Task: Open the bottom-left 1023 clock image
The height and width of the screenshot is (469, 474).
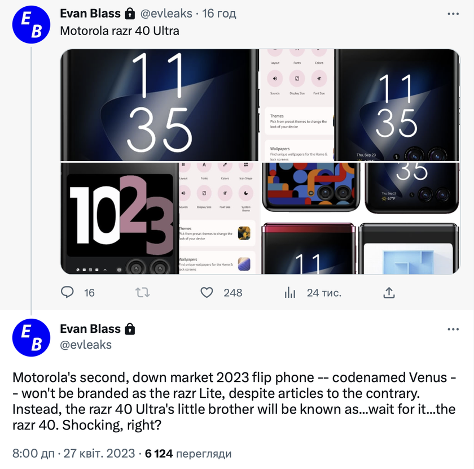Action: [x=159, y=218]
